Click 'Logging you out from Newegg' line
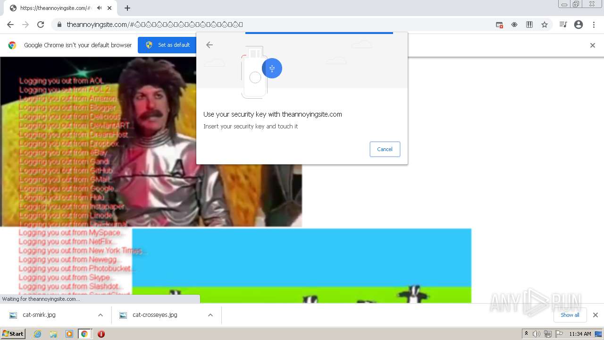Image resolution: width=604 pixels, height=340 pixels. [x=70, y=260]
